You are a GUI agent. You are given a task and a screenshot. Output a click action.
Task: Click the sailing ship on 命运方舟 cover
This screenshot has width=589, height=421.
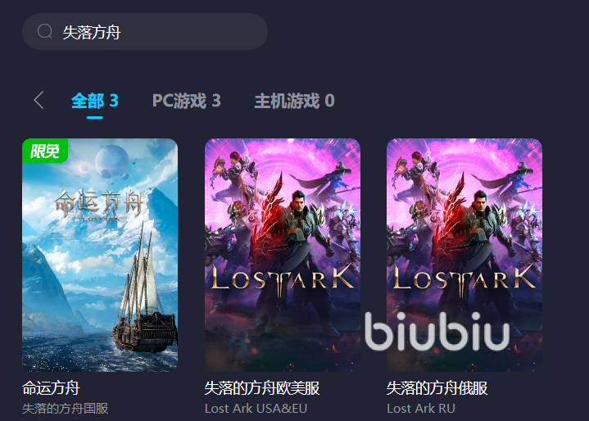pyautogui.click(x=145, y=289)
